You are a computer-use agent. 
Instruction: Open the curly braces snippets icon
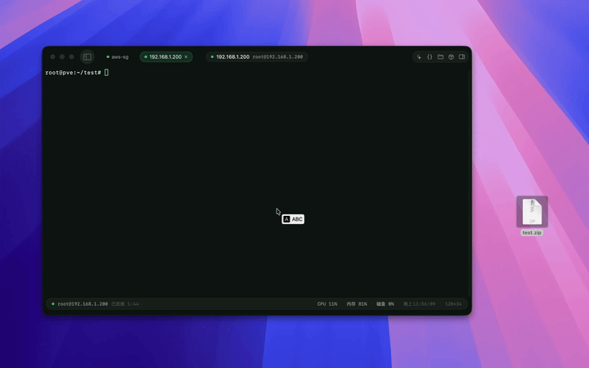(x=429, y=57)
